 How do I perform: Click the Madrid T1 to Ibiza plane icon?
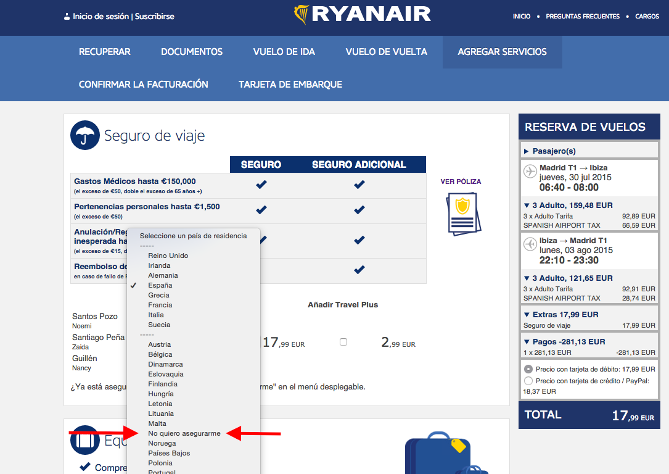530,171
